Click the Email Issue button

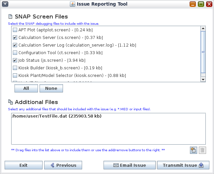click(x=129, y=165)
